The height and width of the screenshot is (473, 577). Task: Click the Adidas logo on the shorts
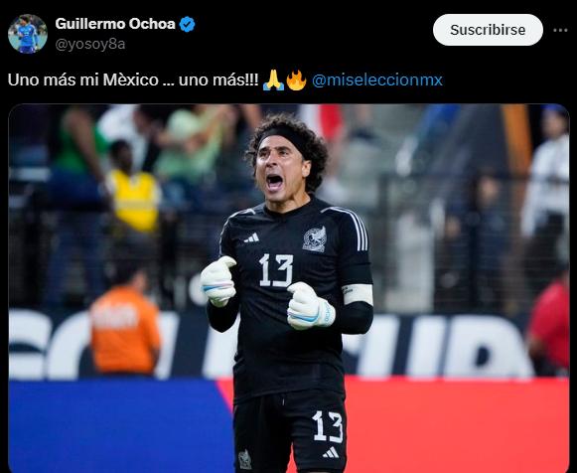tap(331, 453)
